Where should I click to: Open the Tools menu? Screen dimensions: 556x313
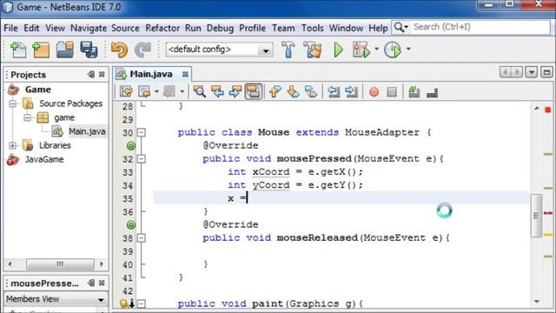[x=312, y=28]
